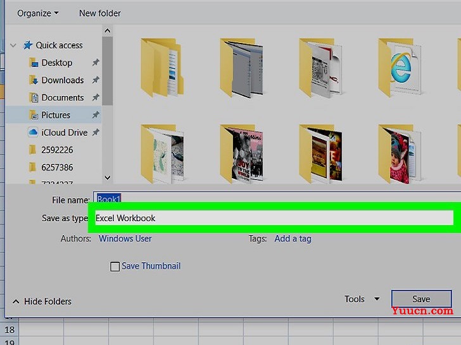The image size is (461, 345).
Task: Select first folder with document preview
Action: (161, 68)
